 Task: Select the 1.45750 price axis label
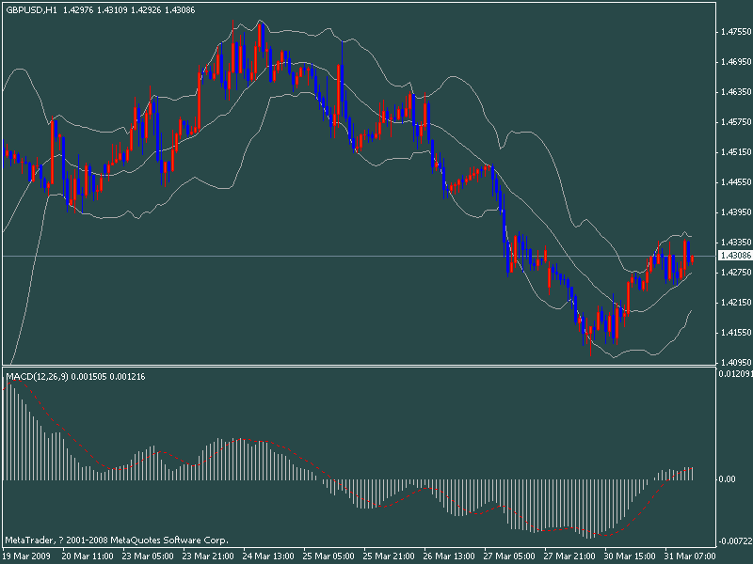(x=736, y=122)
